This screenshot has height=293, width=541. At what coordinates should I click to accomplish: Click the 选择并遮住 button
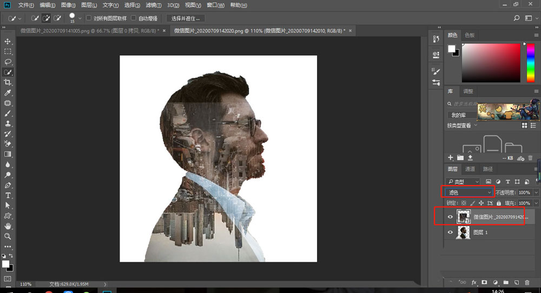tap(186, 18)
